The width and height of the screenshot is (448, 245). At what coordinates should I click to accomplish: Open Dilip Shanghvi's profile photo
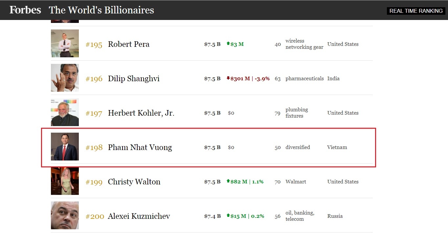click(65, 78)
